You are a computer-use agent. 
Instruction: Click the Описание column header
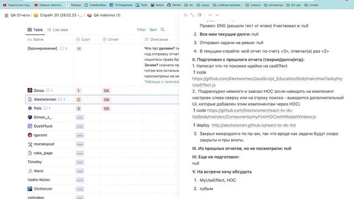pos(157,39)
